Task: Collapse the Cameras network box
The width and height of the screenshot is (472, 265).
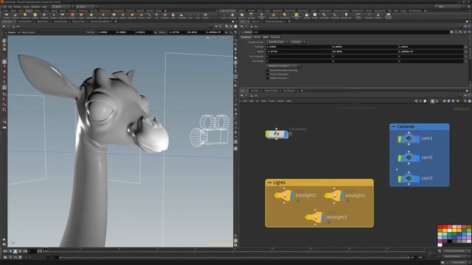Action: tap(393, 127)
